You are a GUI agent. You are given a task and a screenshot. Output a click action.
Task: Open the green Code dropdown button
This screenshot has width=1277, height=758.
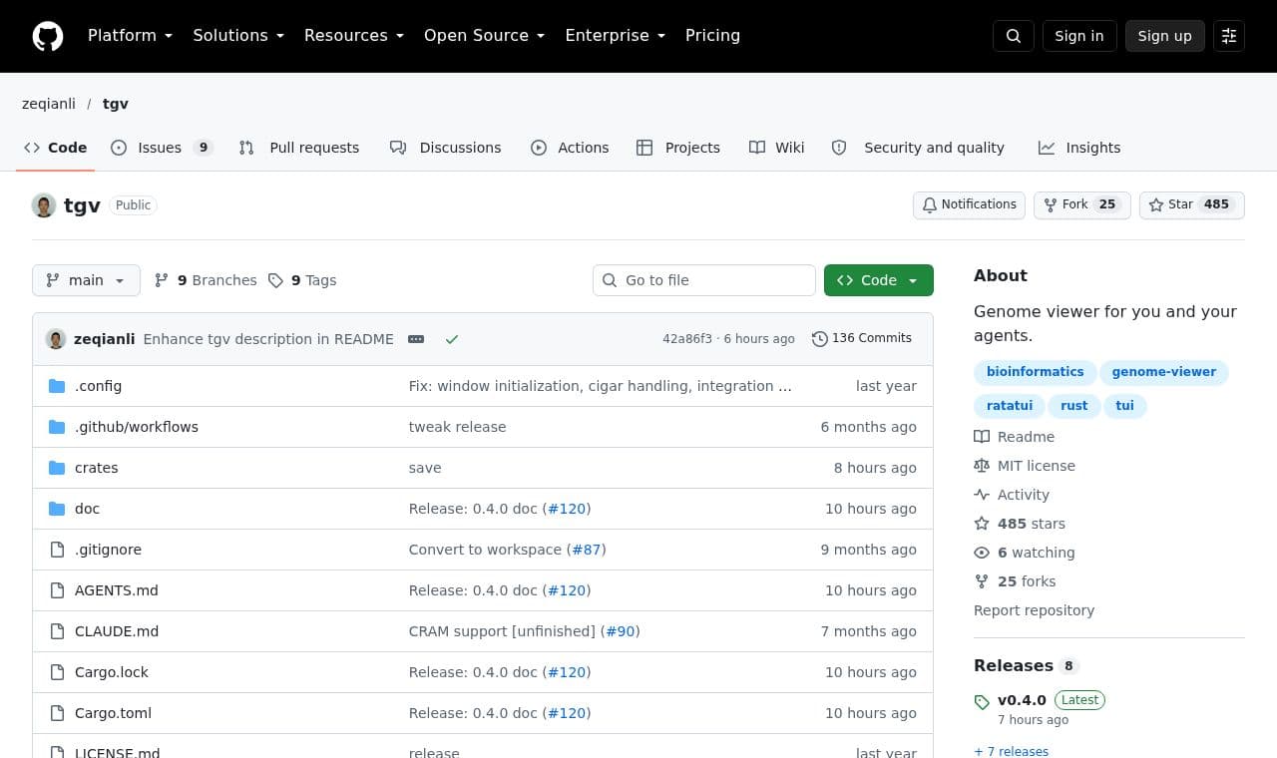coord(879,280)
